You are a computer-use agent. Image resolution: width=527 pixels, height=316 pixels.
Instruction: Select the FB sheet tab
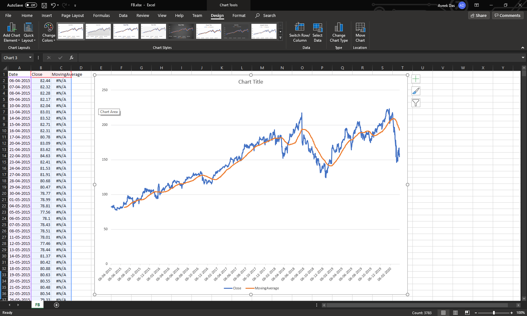click(37, 304)
